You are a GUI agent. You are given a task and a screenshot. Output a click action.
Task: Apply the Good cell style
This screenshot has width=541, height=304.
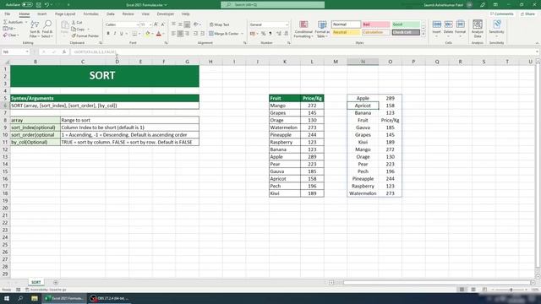click(406, 24)
